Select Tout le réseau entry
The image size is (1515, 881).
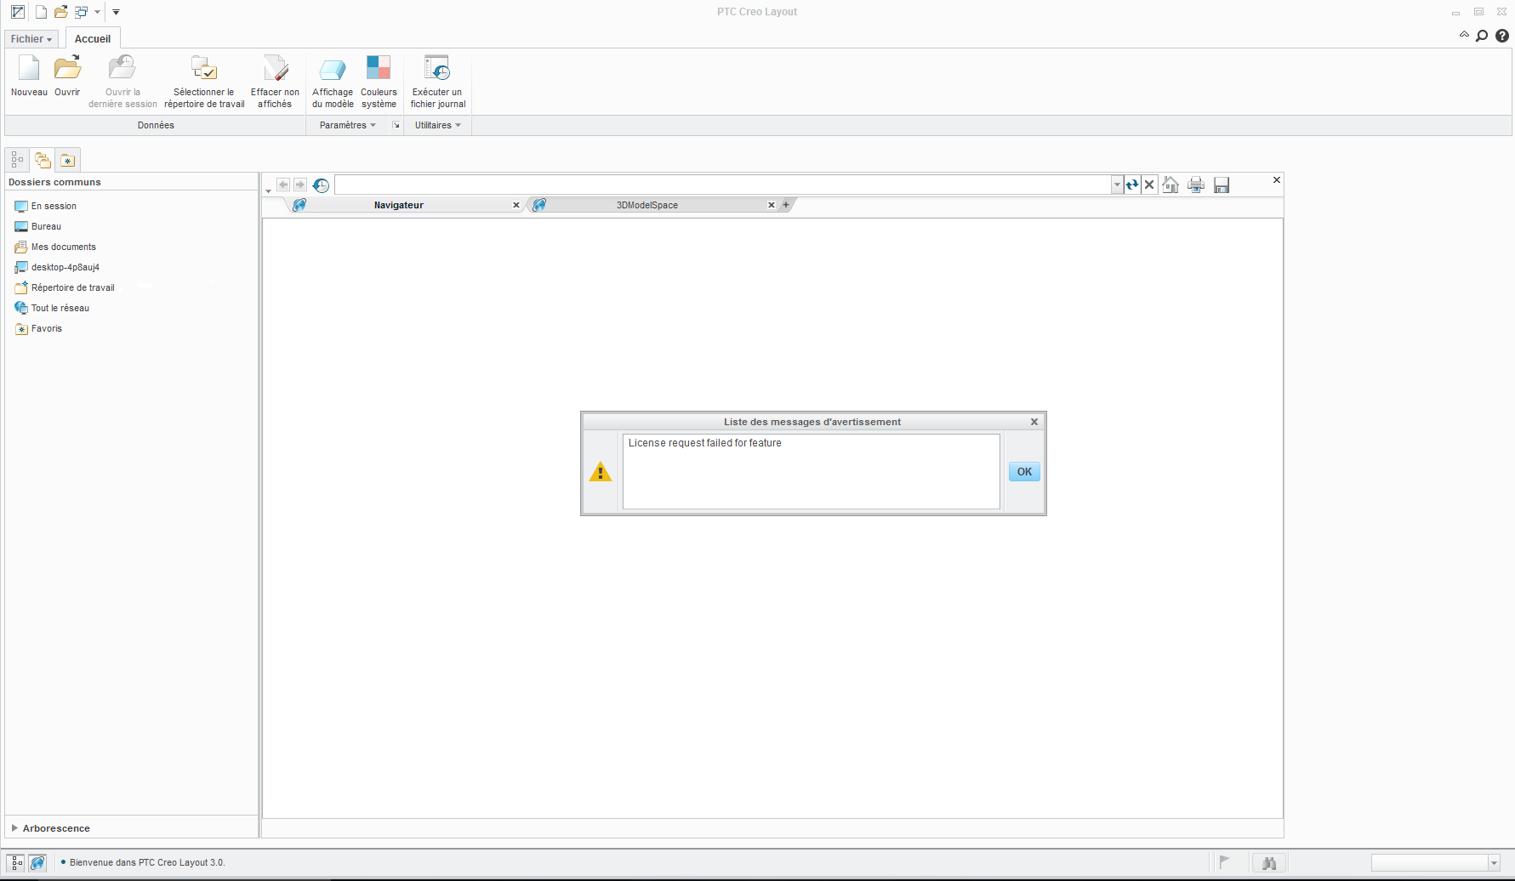coord(52,308)
